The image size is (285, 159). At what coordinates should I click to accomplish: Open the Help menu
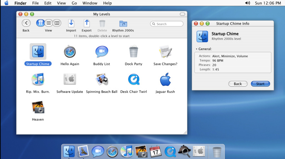tap(107, 3)
